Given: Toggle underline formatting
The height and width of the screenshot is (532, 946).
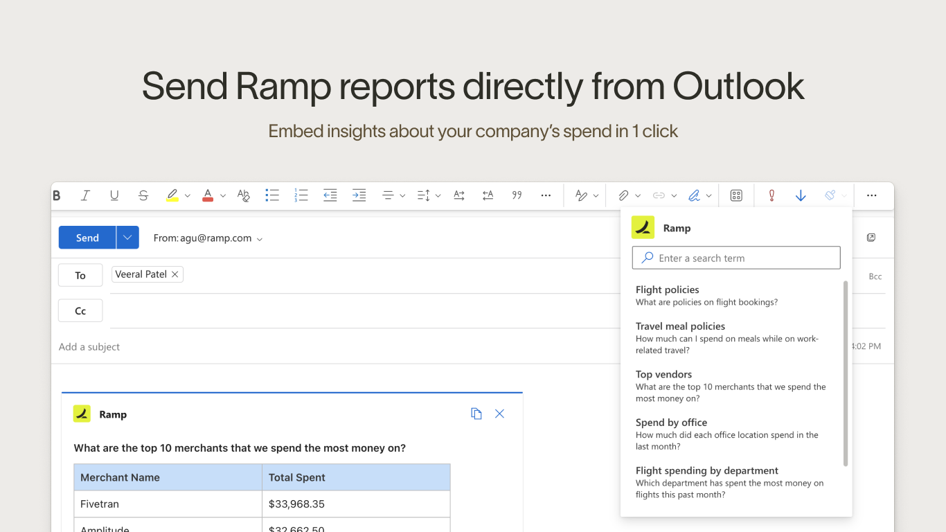Looking at the screenshot, I should [x=114, y=196].
